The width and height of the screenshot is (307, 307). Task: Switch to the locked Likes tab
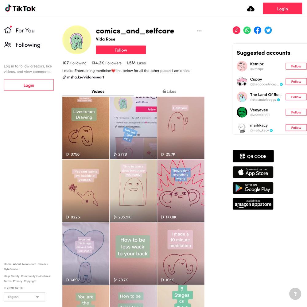(169, 91)
